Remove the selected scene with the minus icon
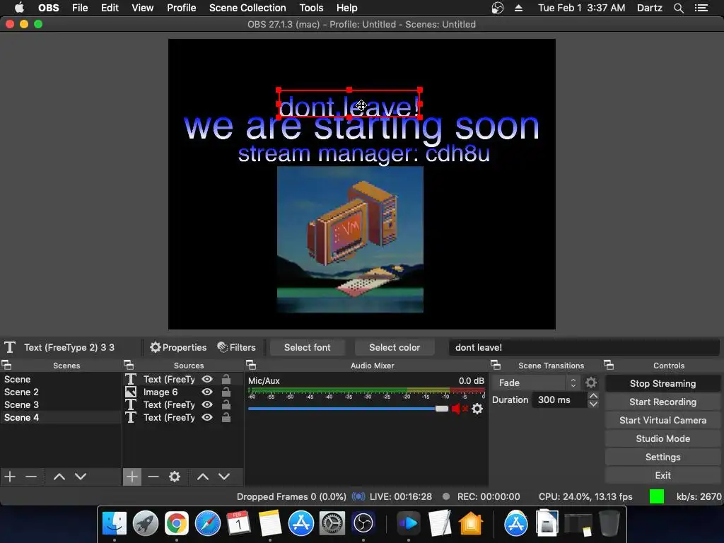This screenshot has width=724, height=543. 31,476
